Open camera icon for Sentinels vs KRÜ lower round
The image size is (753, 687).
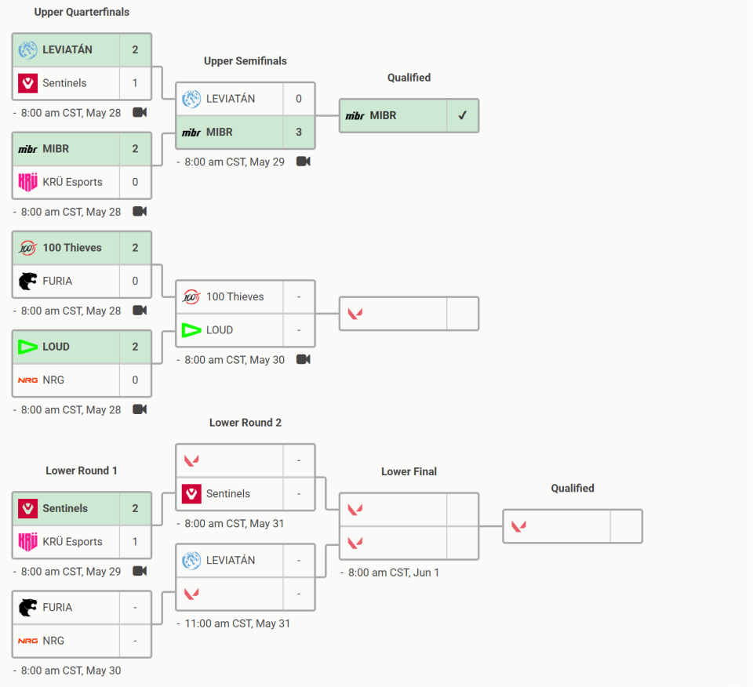click(x=140, y=571)
